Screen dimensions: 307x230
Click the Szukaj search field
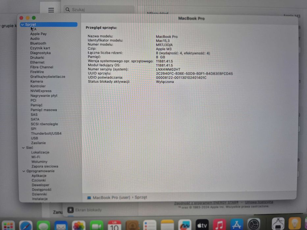tap(99, 10)
